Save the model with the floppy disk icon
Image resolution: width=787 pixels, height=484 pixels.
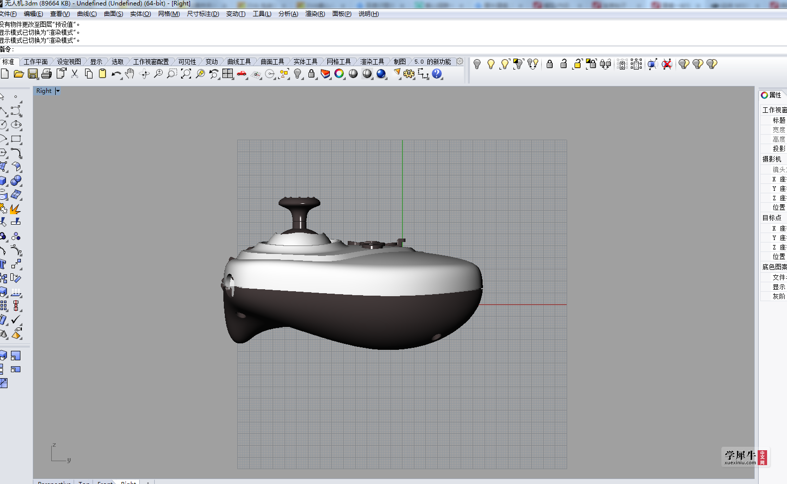pyautogui.click(x=33, y=74)
